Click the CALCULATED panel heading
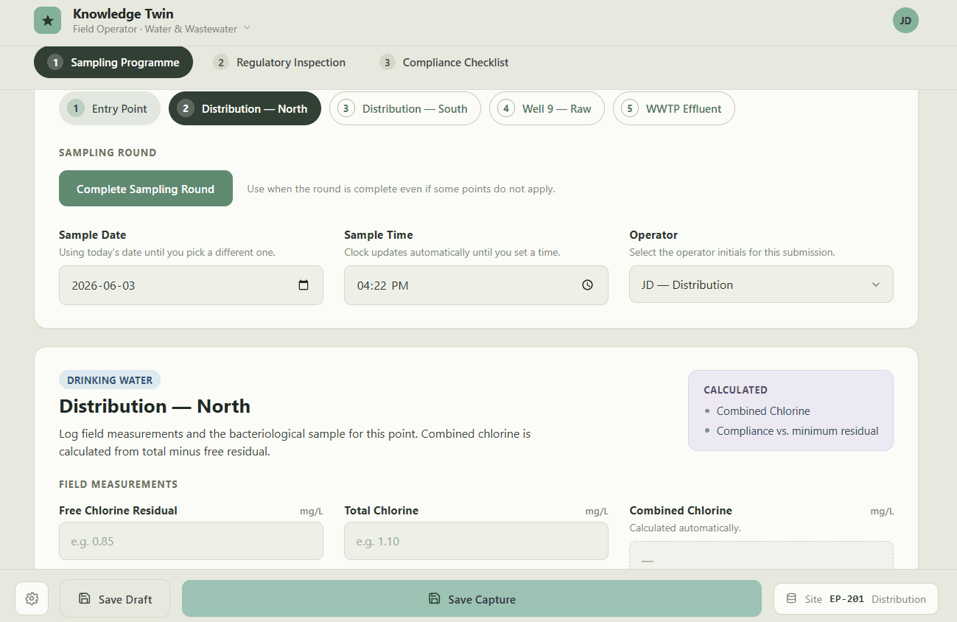The image size is (957, 622). (x=735, y=390)
